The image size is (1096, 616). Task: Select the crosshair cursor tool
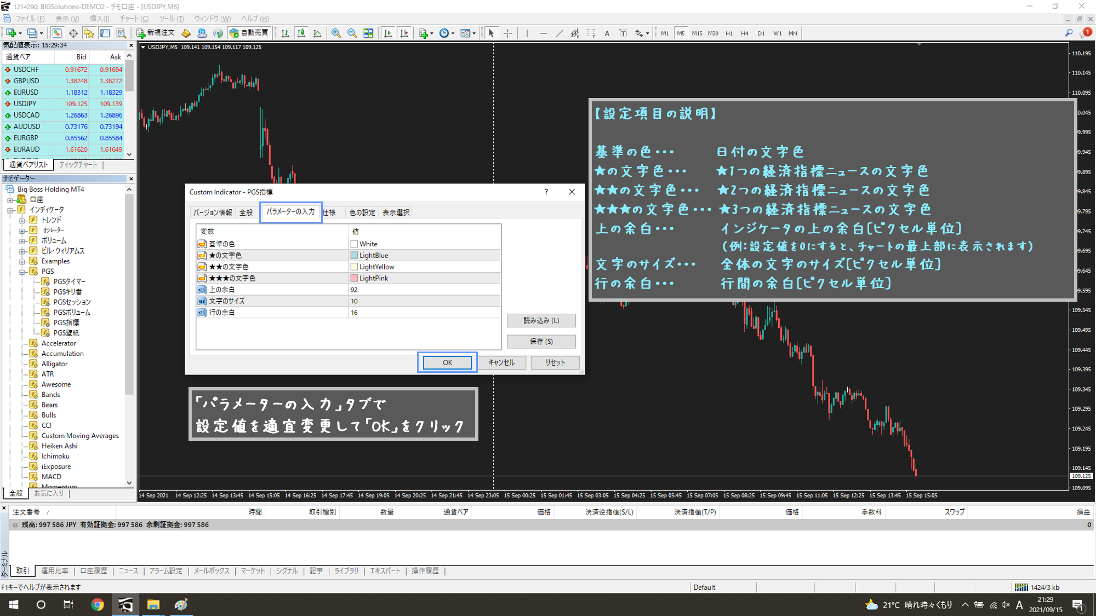click(508, 33)
